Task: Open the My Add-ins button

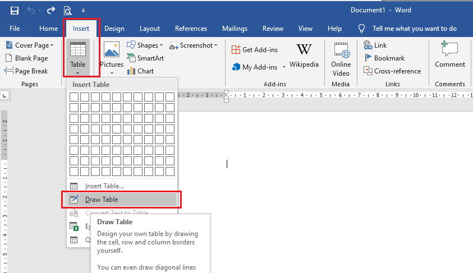Action: pyautogui.click(x=255, y=67)
